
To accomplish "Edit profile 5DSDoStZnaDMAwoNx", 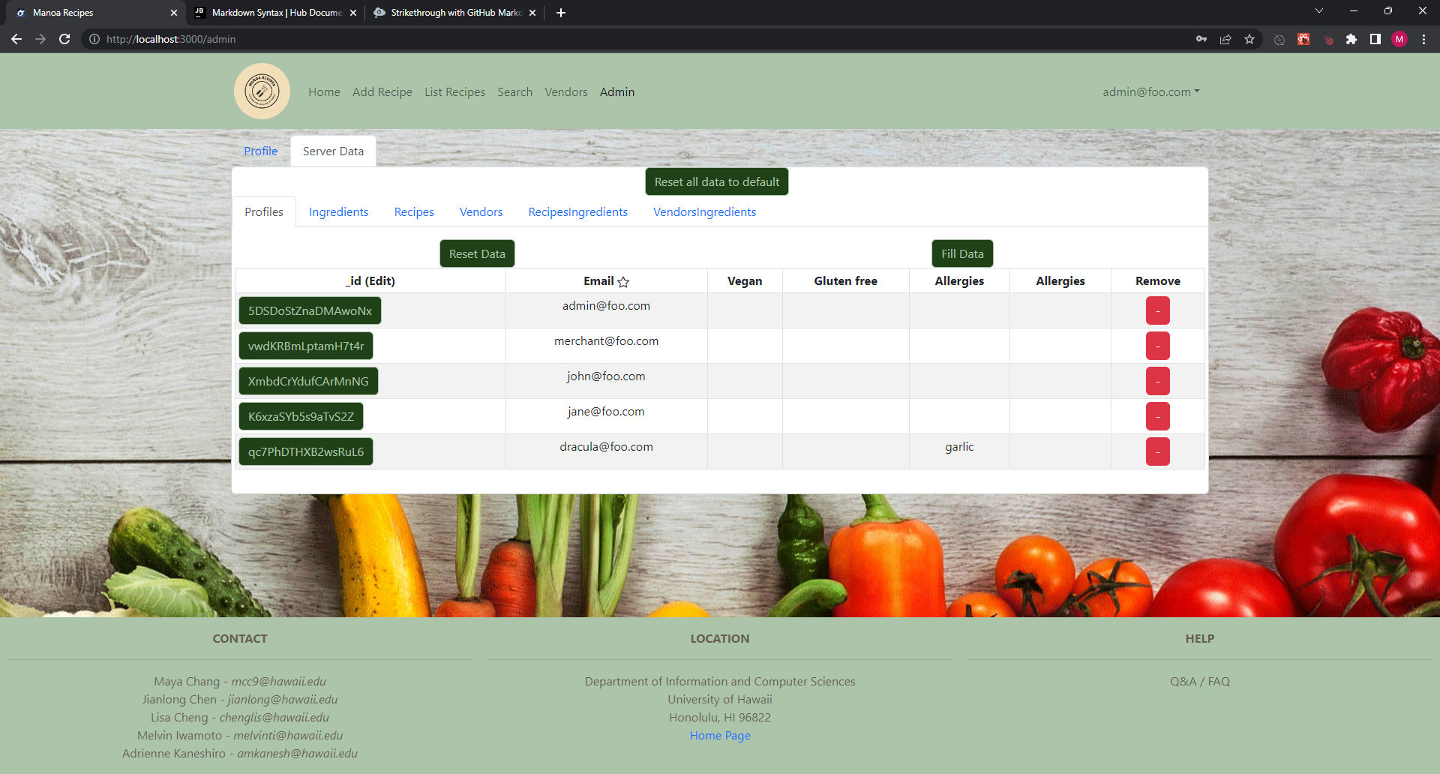I will pyautogui.click(x=310, y=310).
